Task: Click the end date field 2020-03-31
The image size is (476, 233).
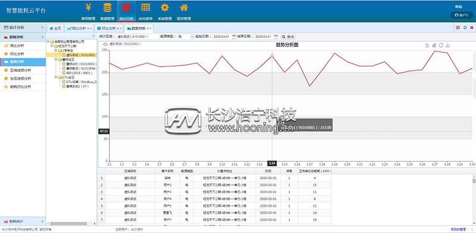Action: (264, 36)
